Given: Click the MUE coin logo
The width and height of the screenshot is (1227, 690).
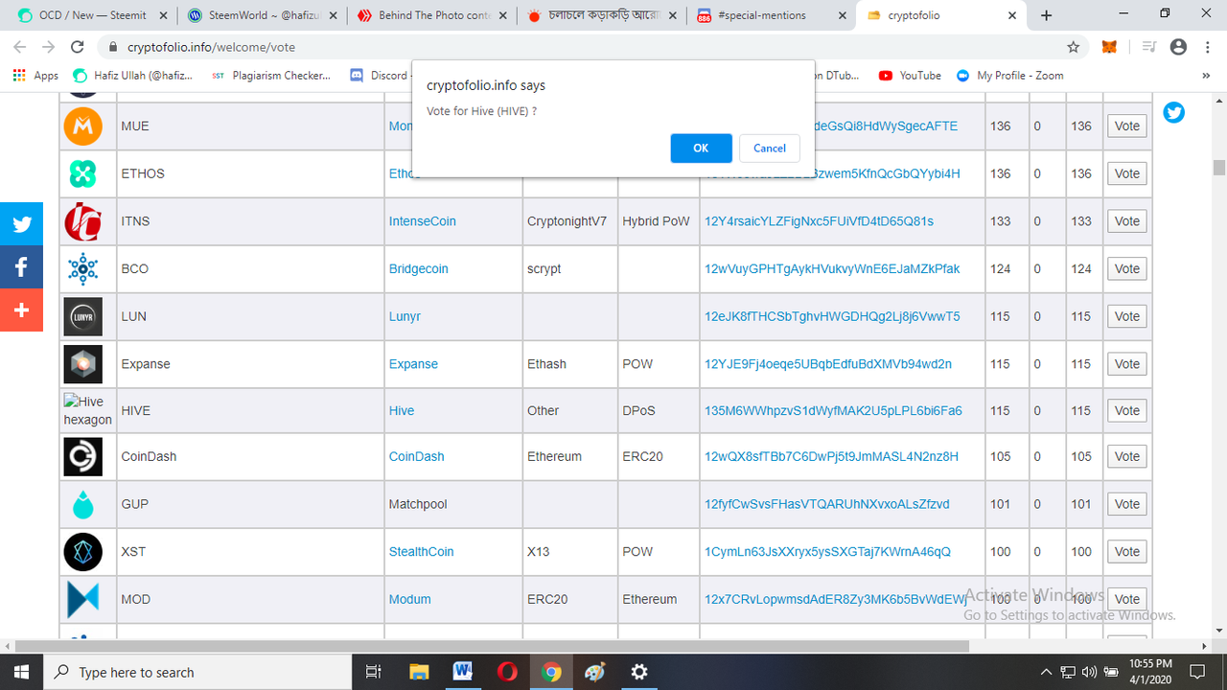Looking at the screenshot, I should point(83,126).
